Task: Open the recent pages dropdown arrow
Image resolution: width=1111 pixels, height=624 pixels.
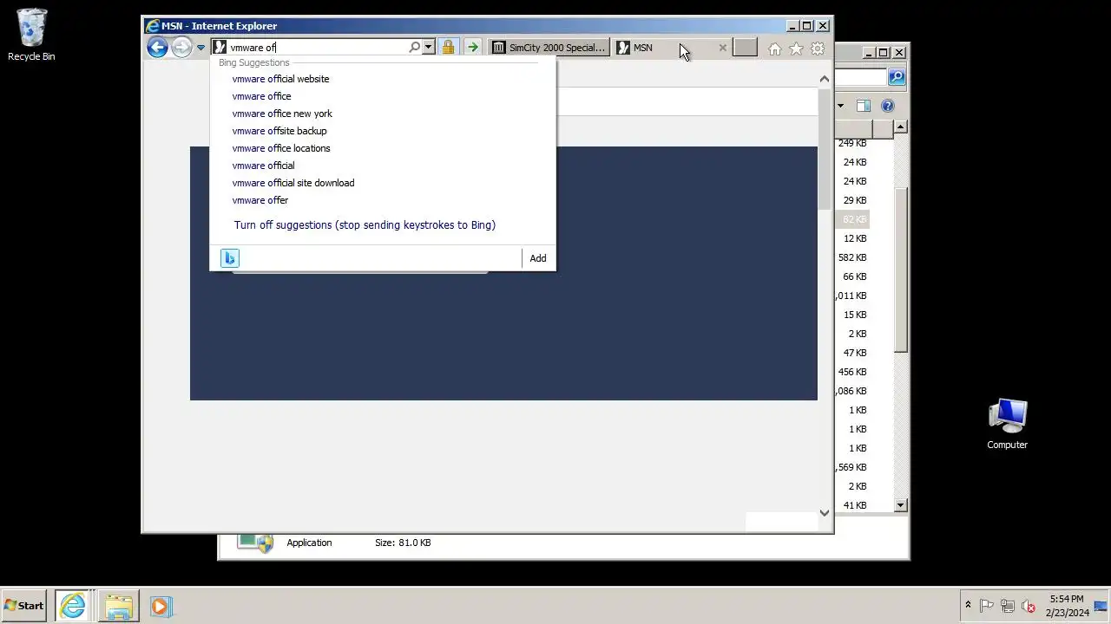Action: click(201, 48)
